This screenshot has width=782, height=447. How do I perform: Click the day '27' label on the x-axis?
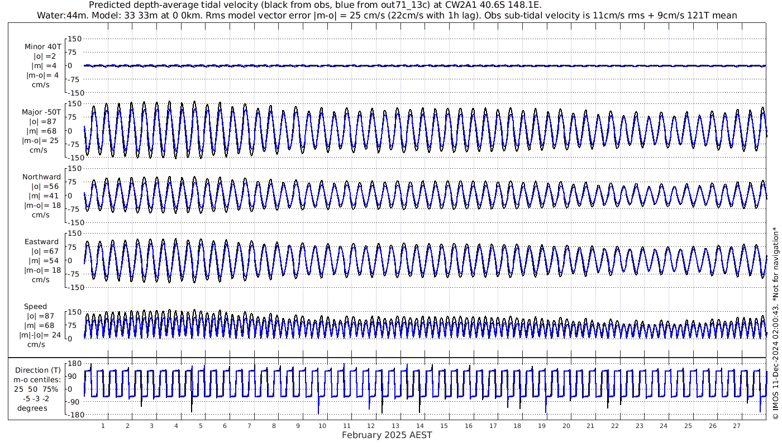[x=737, y=426]
